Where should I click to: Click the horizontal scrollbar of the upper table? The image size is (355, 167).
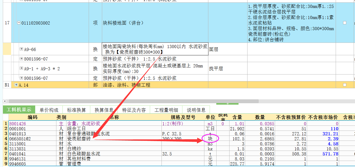pos(133,101)
